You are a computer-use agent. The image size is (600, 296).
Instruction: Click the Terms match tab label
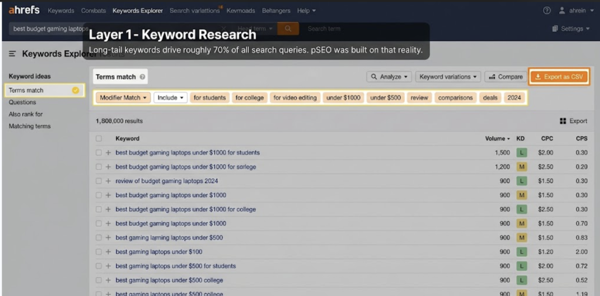115,77
